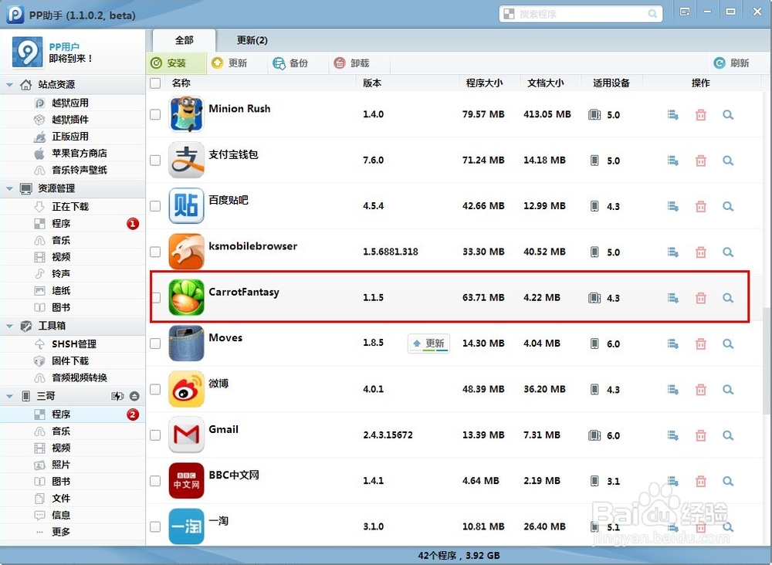Open 固件下载 tool
Screen dimensions: 772x565
[x=70, y=360]
